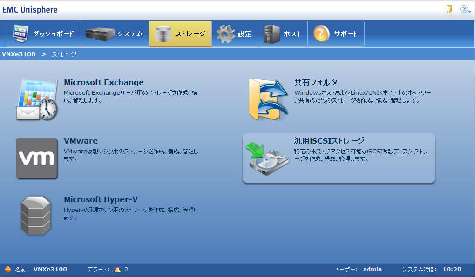Screen dimensions: 475x277
Task: Click the alert bell icon in status bar
Action: [117, 270]
